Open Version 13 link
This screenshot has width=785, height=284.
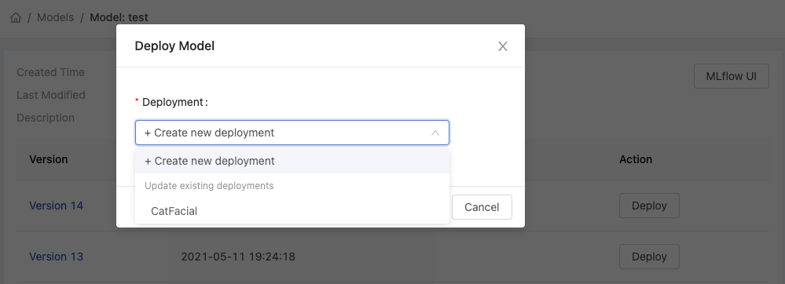(56, 257)
